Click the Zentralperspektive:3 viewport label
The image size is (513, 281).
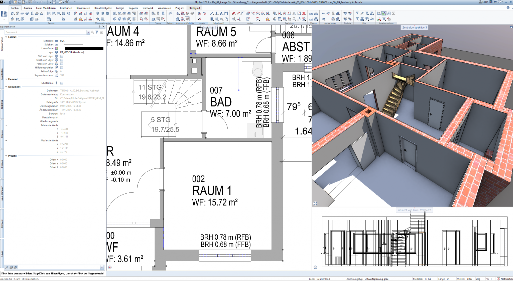click(x=414, y=27)
